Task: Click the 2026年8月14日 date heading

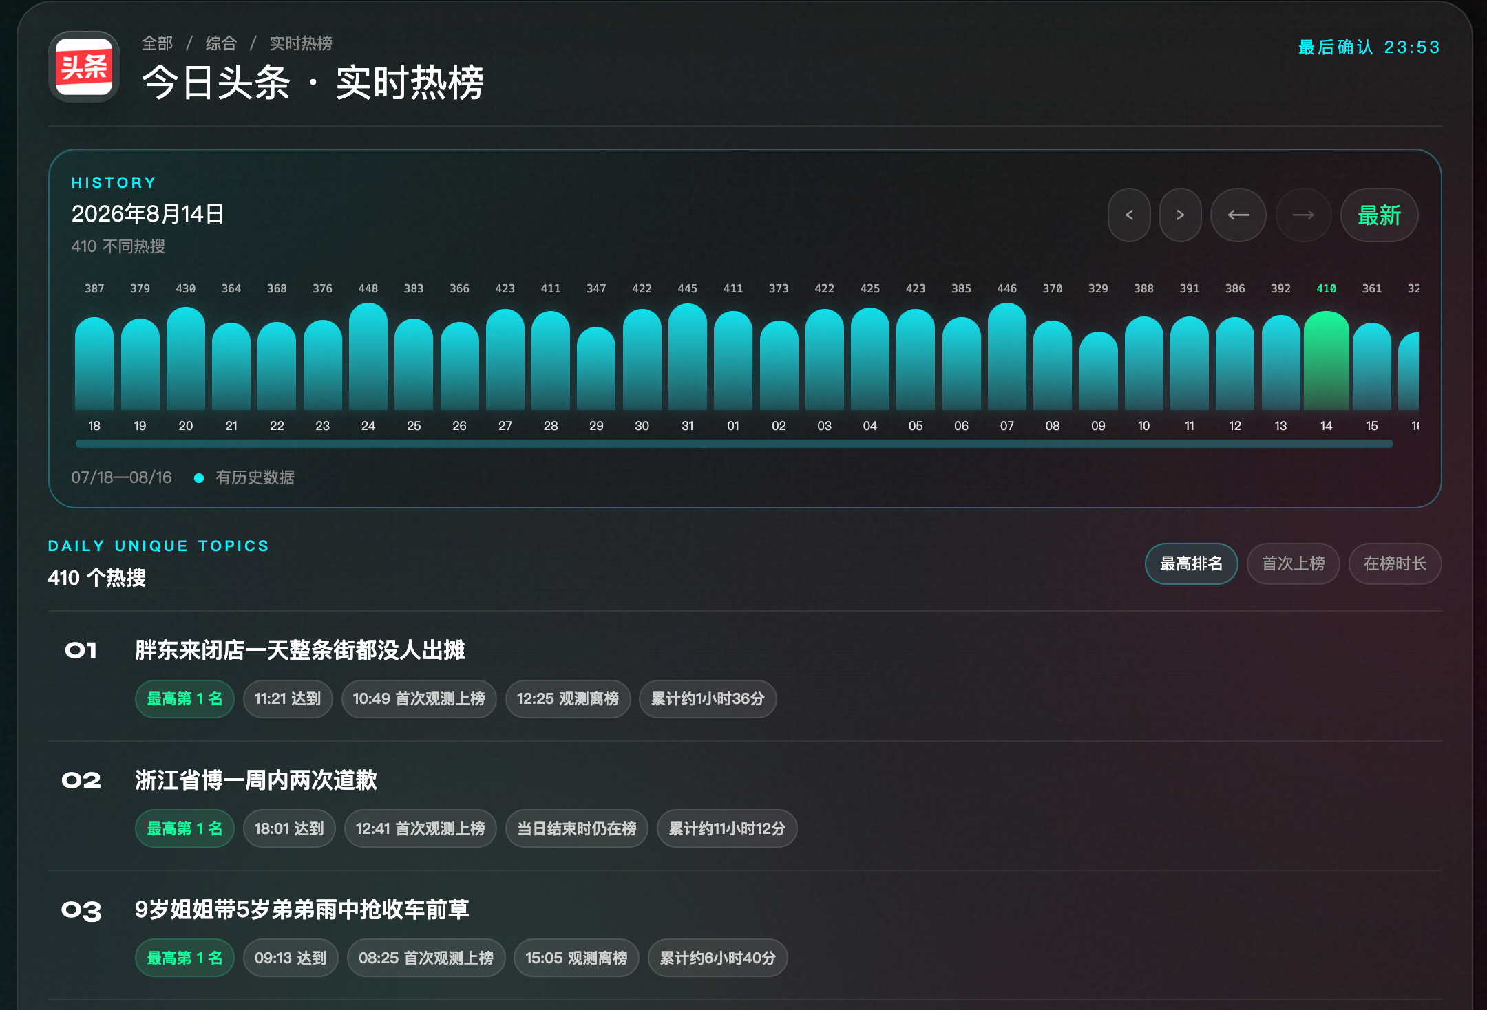Action: [147, 214]
